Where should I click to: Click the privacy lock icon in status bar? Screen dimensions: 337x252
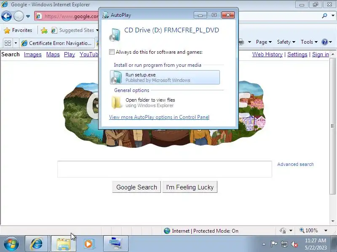(283, 231)
